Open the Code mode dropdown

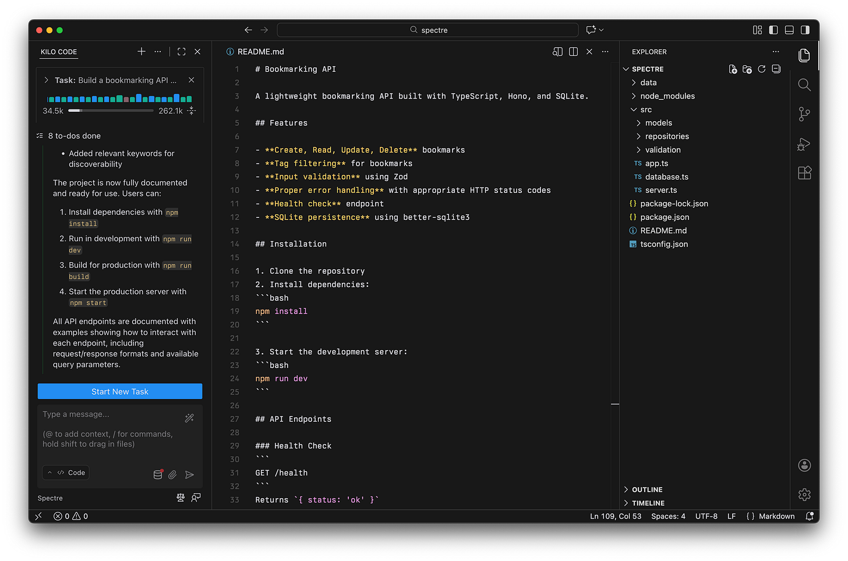66,472
